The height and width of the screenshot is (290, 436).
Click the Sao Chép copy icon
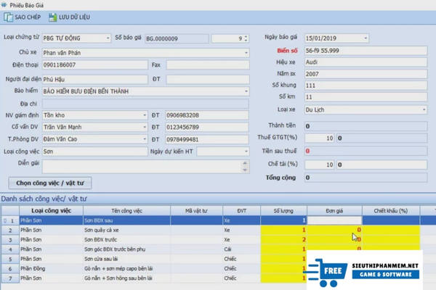[x=9, y=17]
